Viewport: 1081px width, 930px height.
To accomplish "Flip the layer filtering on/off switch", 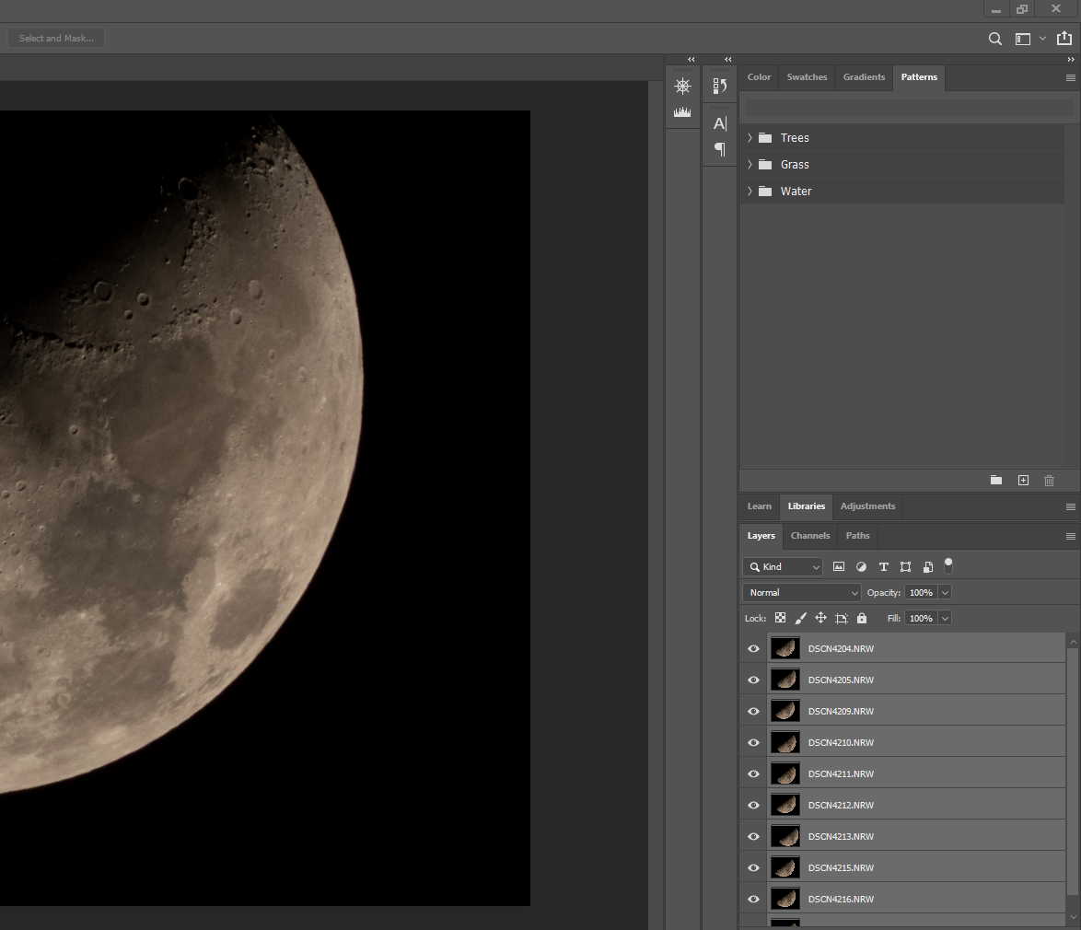I will 947,565.
